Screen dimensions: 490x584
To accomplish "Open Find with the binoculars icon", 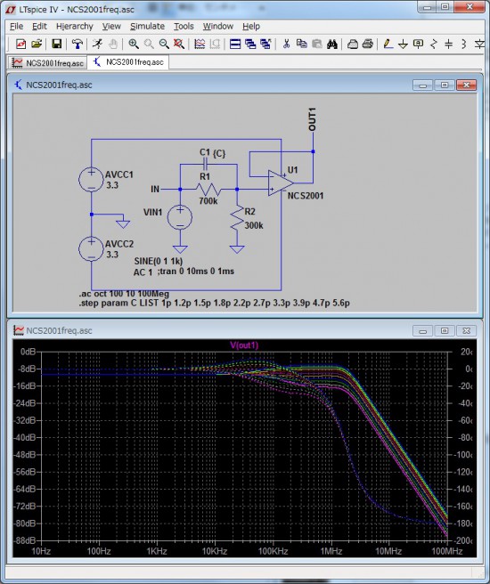I will tap(332, 45).
